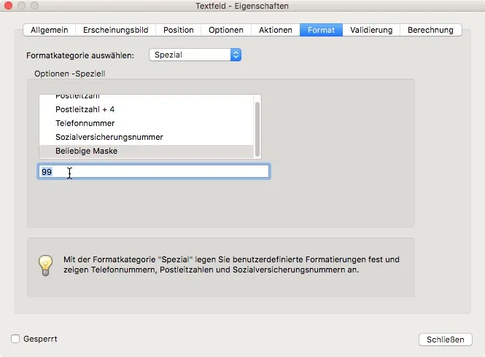485x357 pixels.
Task: Click the options list scrollbar
Action: point(257,129)
